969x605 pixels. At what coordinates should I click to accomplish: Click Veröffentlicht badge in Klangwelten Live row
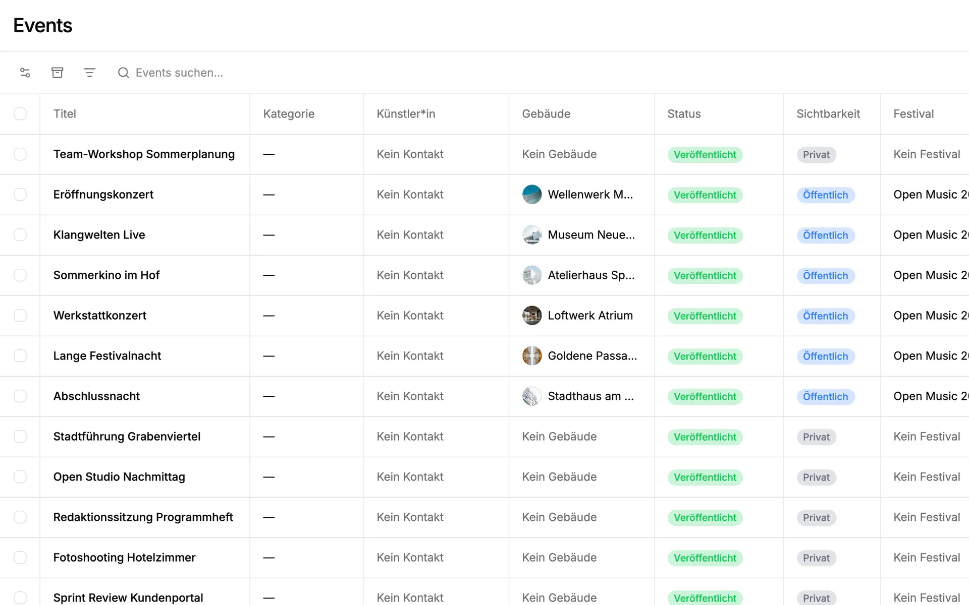click(x=705, y=235)
